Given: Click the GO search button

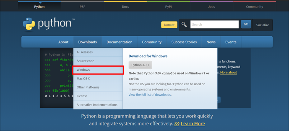Looking at the screenshot, I should point(246,24).
